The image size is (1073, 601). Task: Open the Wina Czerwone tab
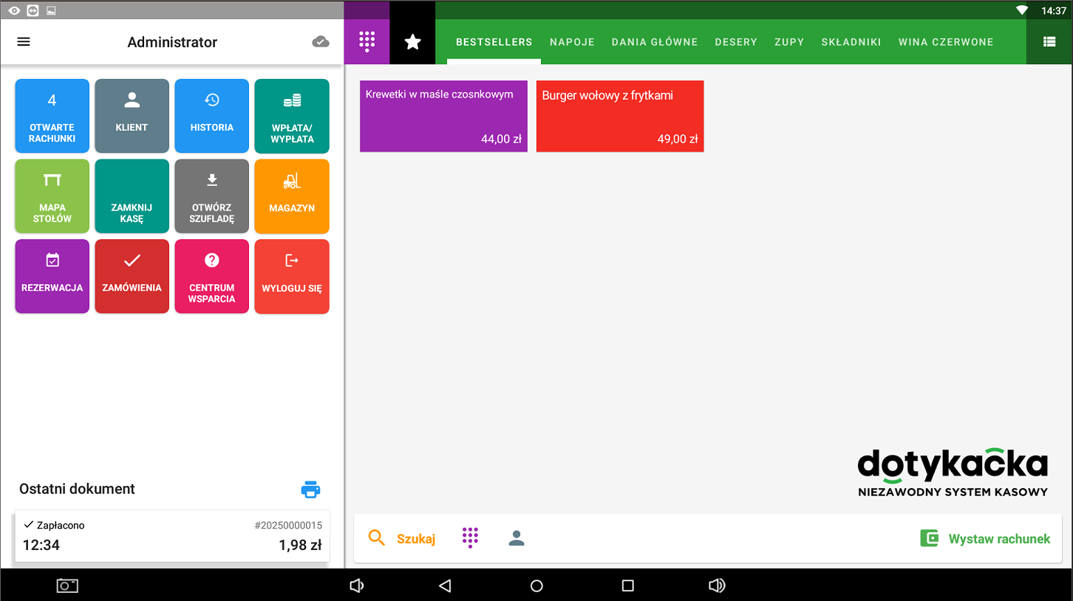point(945,42)
